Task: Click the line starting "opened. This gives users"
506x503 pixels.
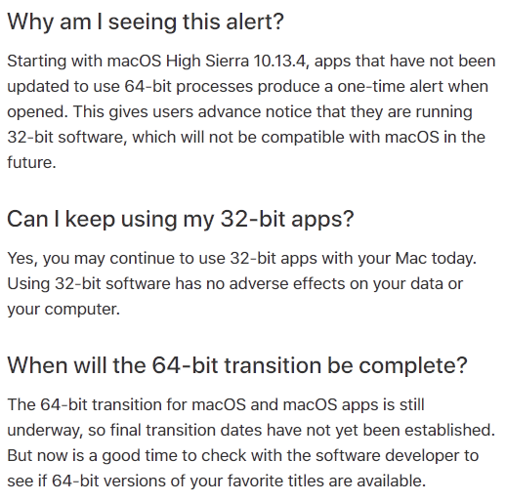Action: point(239,112)
